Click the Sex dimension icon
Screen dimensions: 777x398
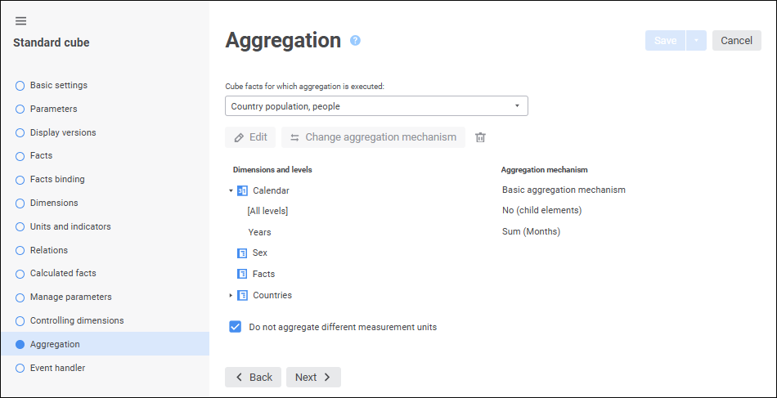click(x=242, y=253)
